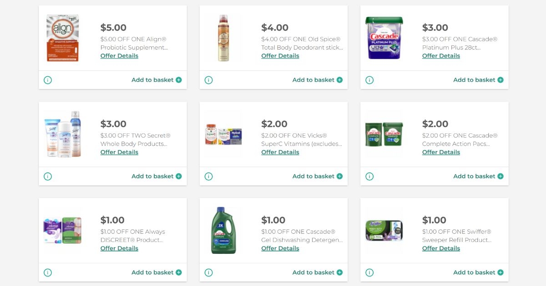Open Offer Details for the Align Probiotic coupon
The image size is (546, 286).
tap(119, 55)
